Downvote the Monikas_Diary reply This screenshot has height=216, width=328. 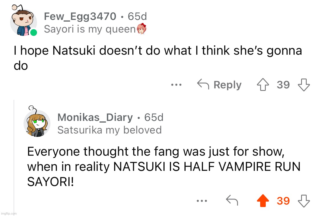pyautogui.click(x=304, y=201)
